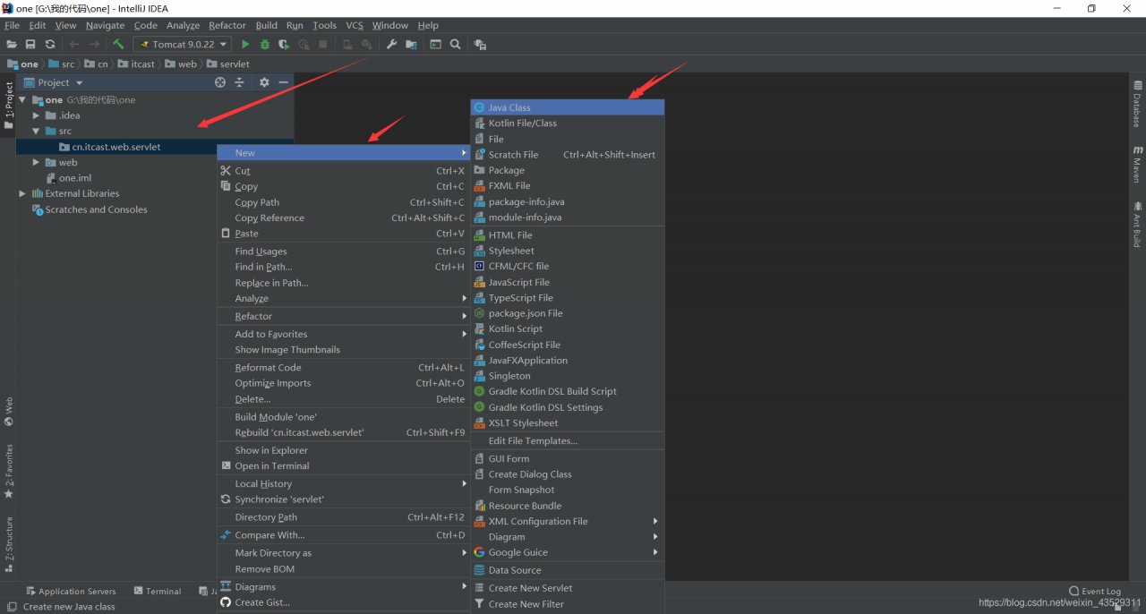1146x614 pixels.
Task: Open the Ant Build side tool window
Action: click(1137, 224)
